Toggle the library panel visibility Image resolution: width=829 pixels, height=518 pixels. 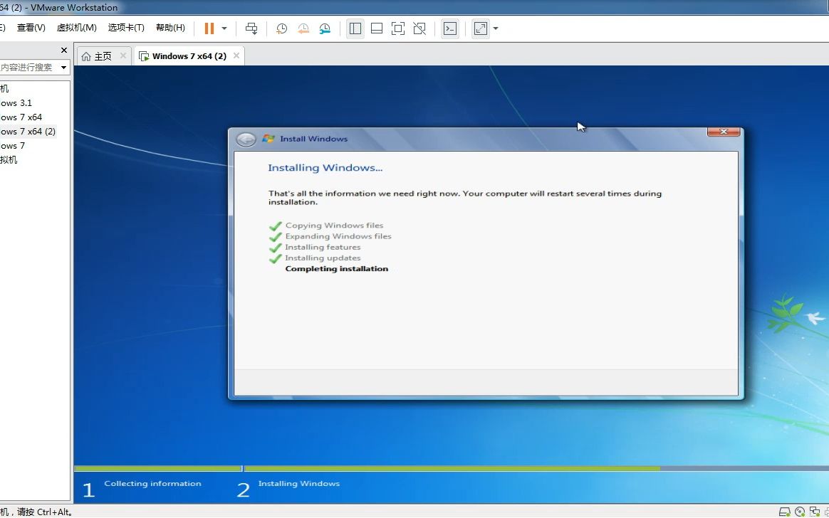click(x=355, y=28)
